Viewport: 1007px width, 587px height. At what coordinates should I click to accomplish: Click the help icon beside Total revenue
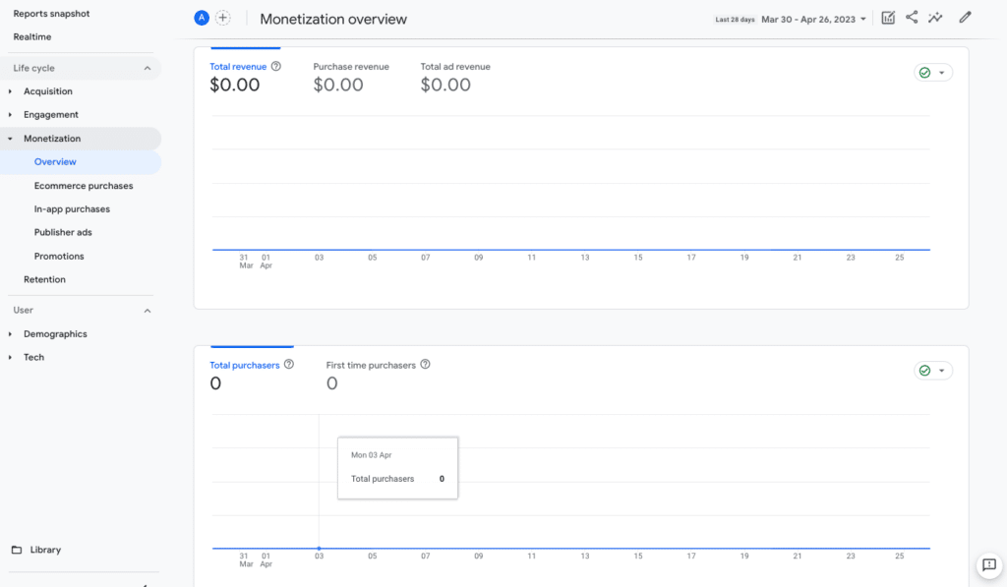tap(276, 67)
